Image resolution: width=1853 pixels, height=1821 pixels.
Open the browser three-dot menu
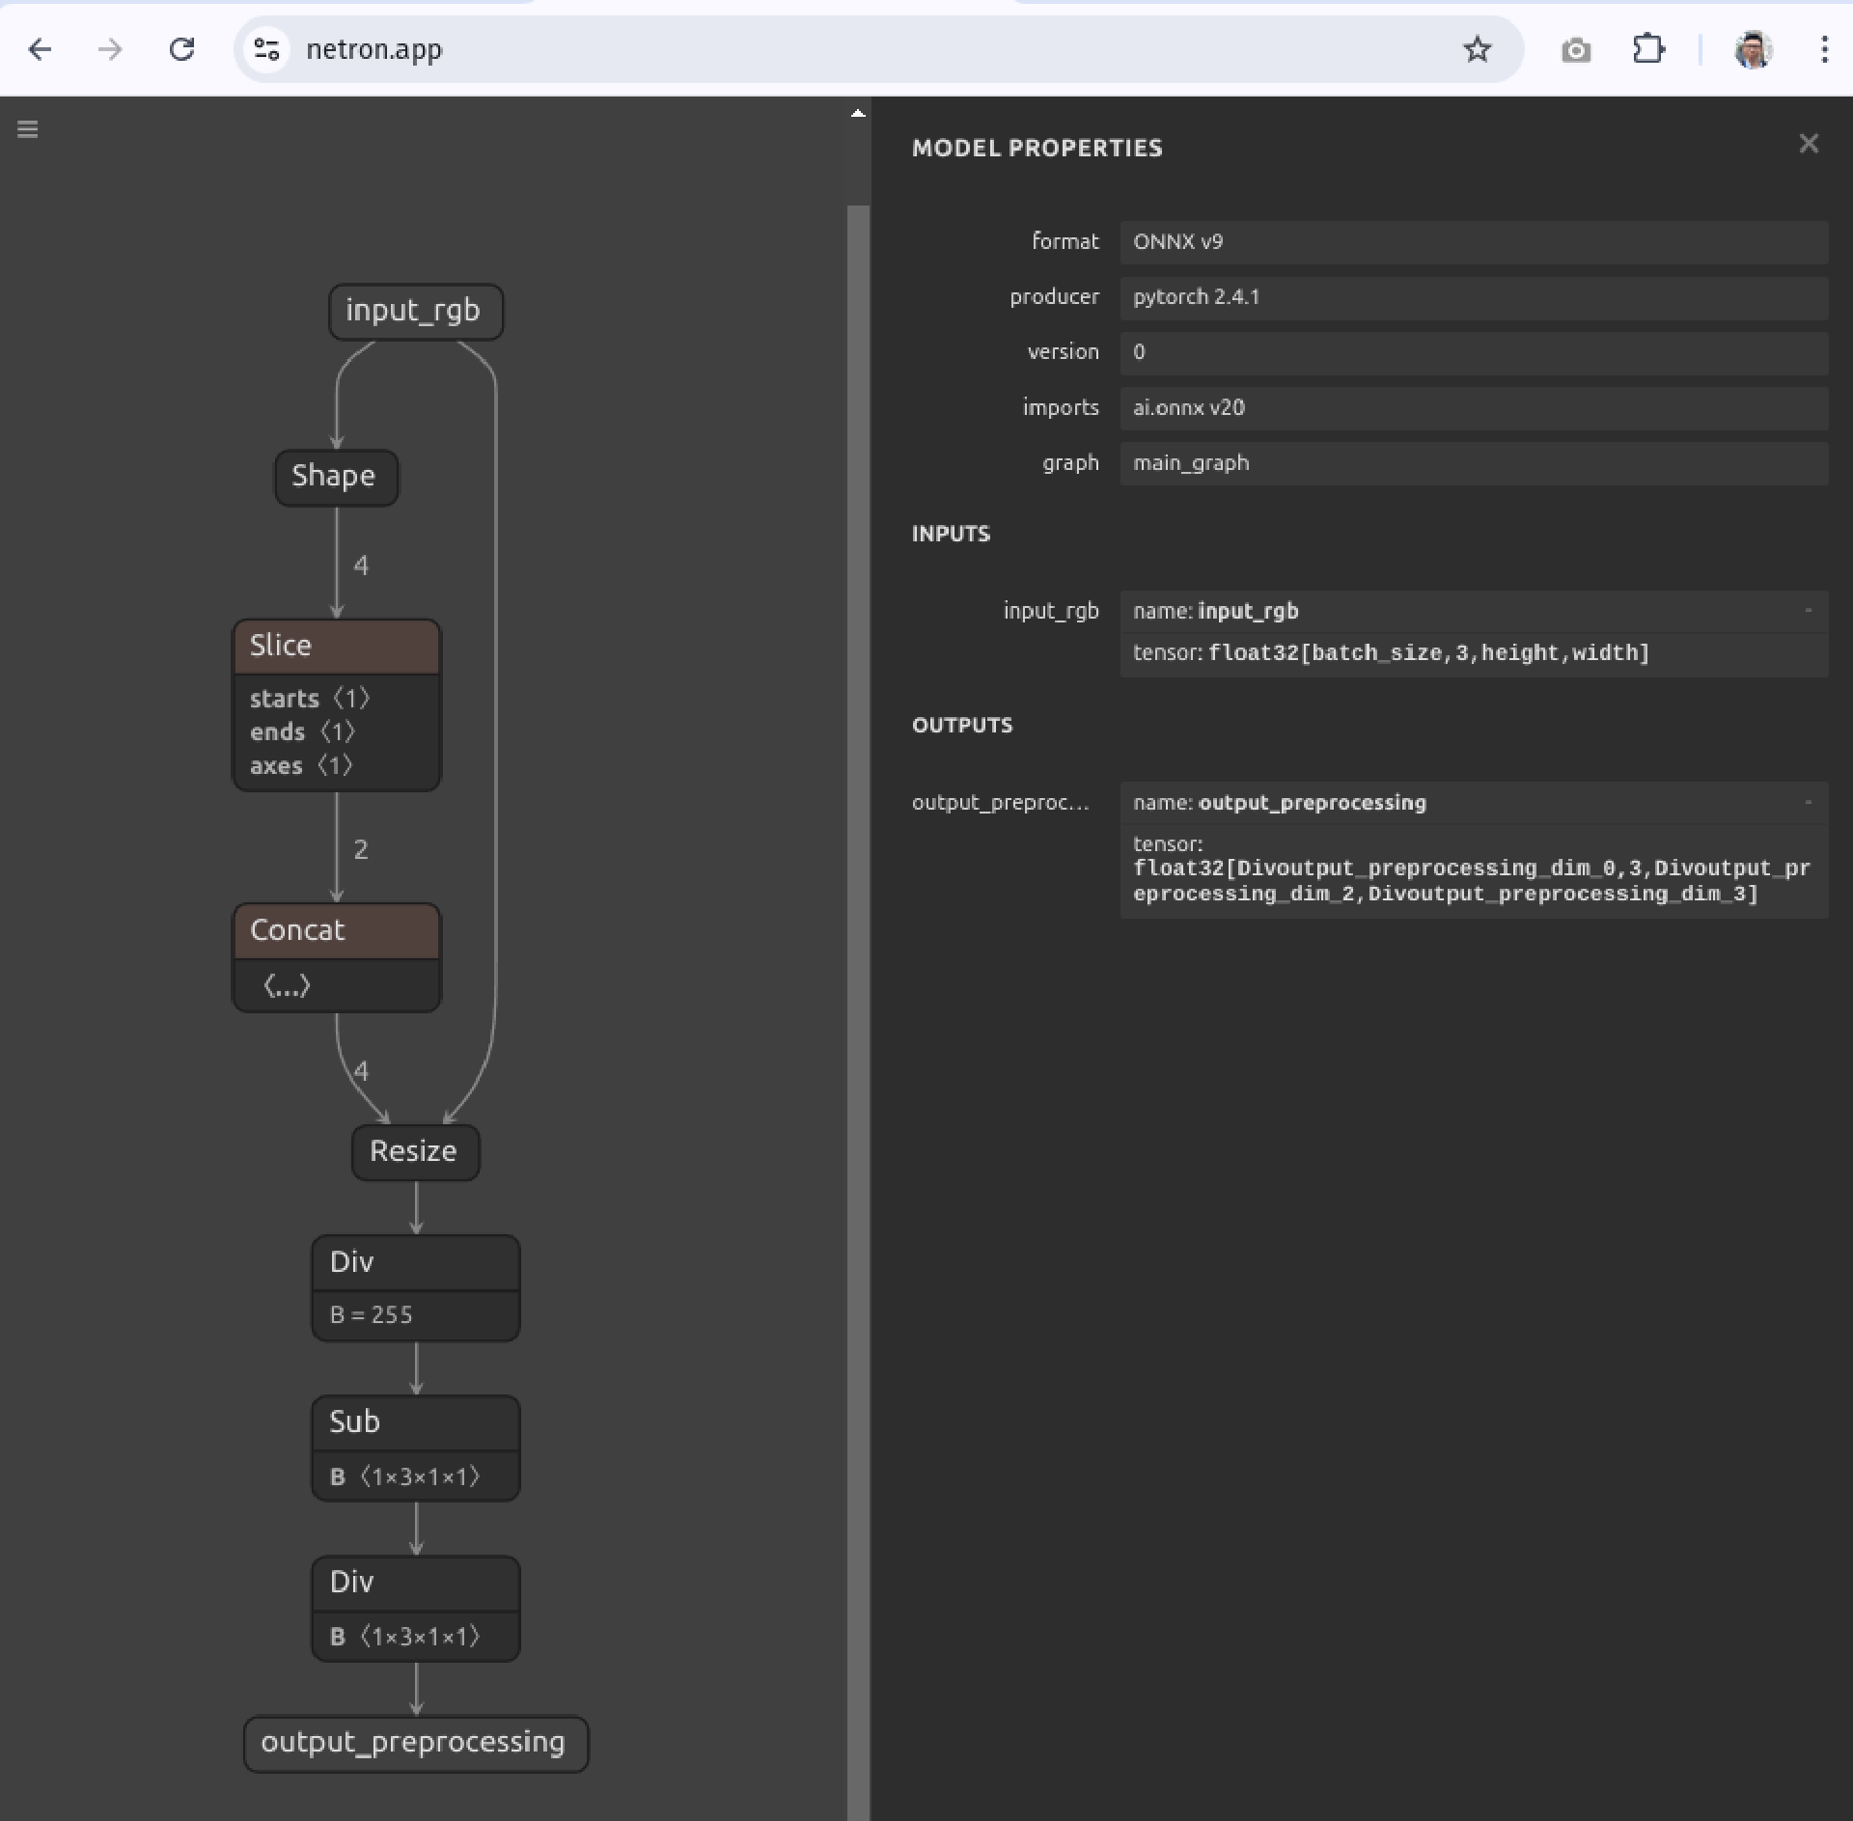[1823, 50]
